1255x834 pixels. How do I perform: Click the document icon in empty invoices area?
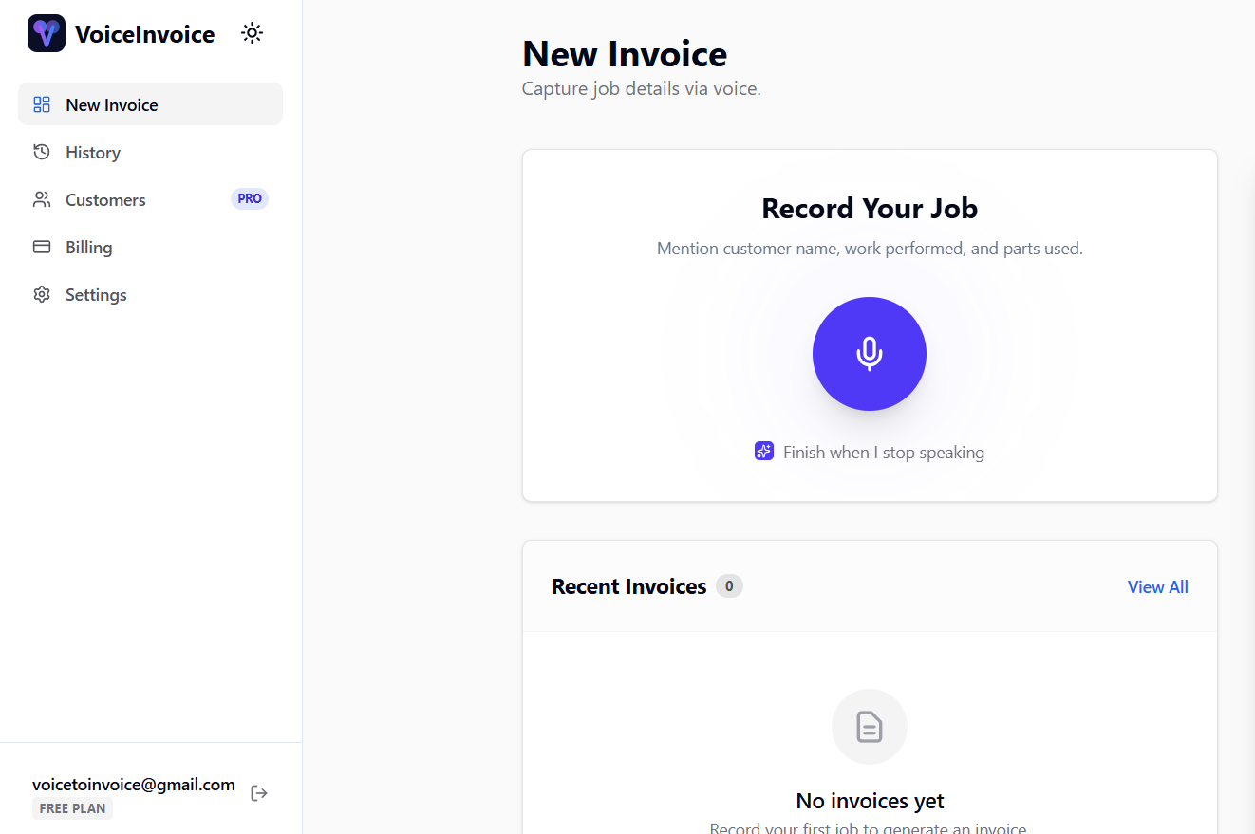click(869, 726)
